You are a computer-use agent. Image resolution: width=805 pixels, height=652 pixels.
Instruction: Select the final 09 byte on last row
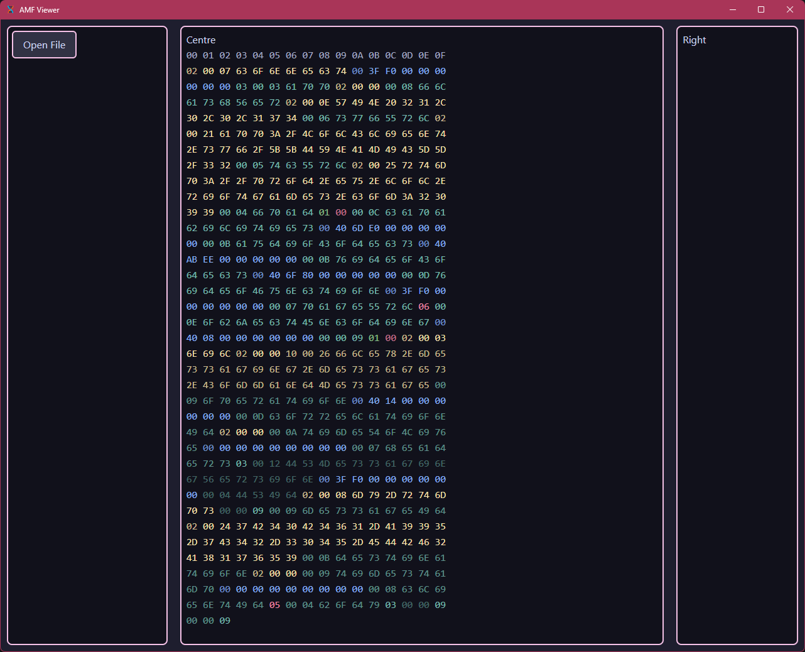click(225, 621)
